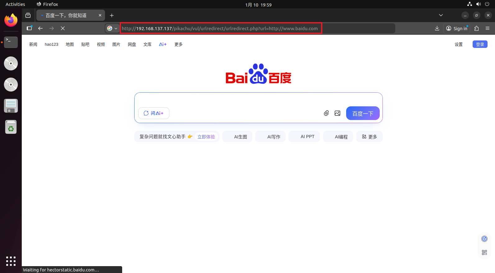The image size is (495, 273).
Task: Open the Baidu AI assistant floating icon
Action: coord(484,239)
